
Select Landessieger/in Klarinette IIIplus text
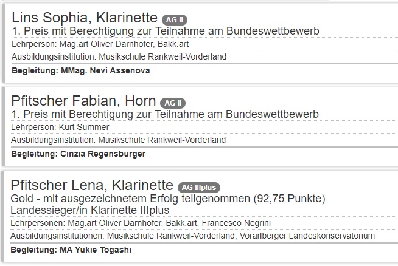coord(90,210)
